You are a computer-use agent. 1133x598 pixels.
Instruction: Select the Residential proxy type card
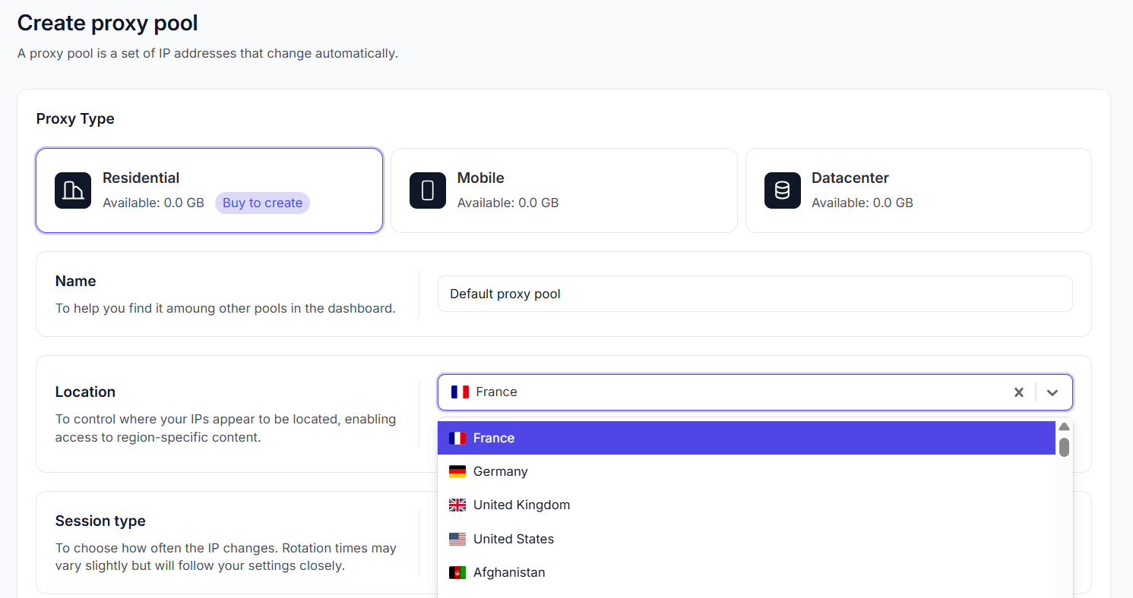[209, 190]
